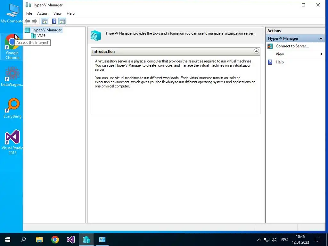This screenshot has height=246, width=328.
Task: Click the Back arrow in the toolbar
Action: (27, 21)
